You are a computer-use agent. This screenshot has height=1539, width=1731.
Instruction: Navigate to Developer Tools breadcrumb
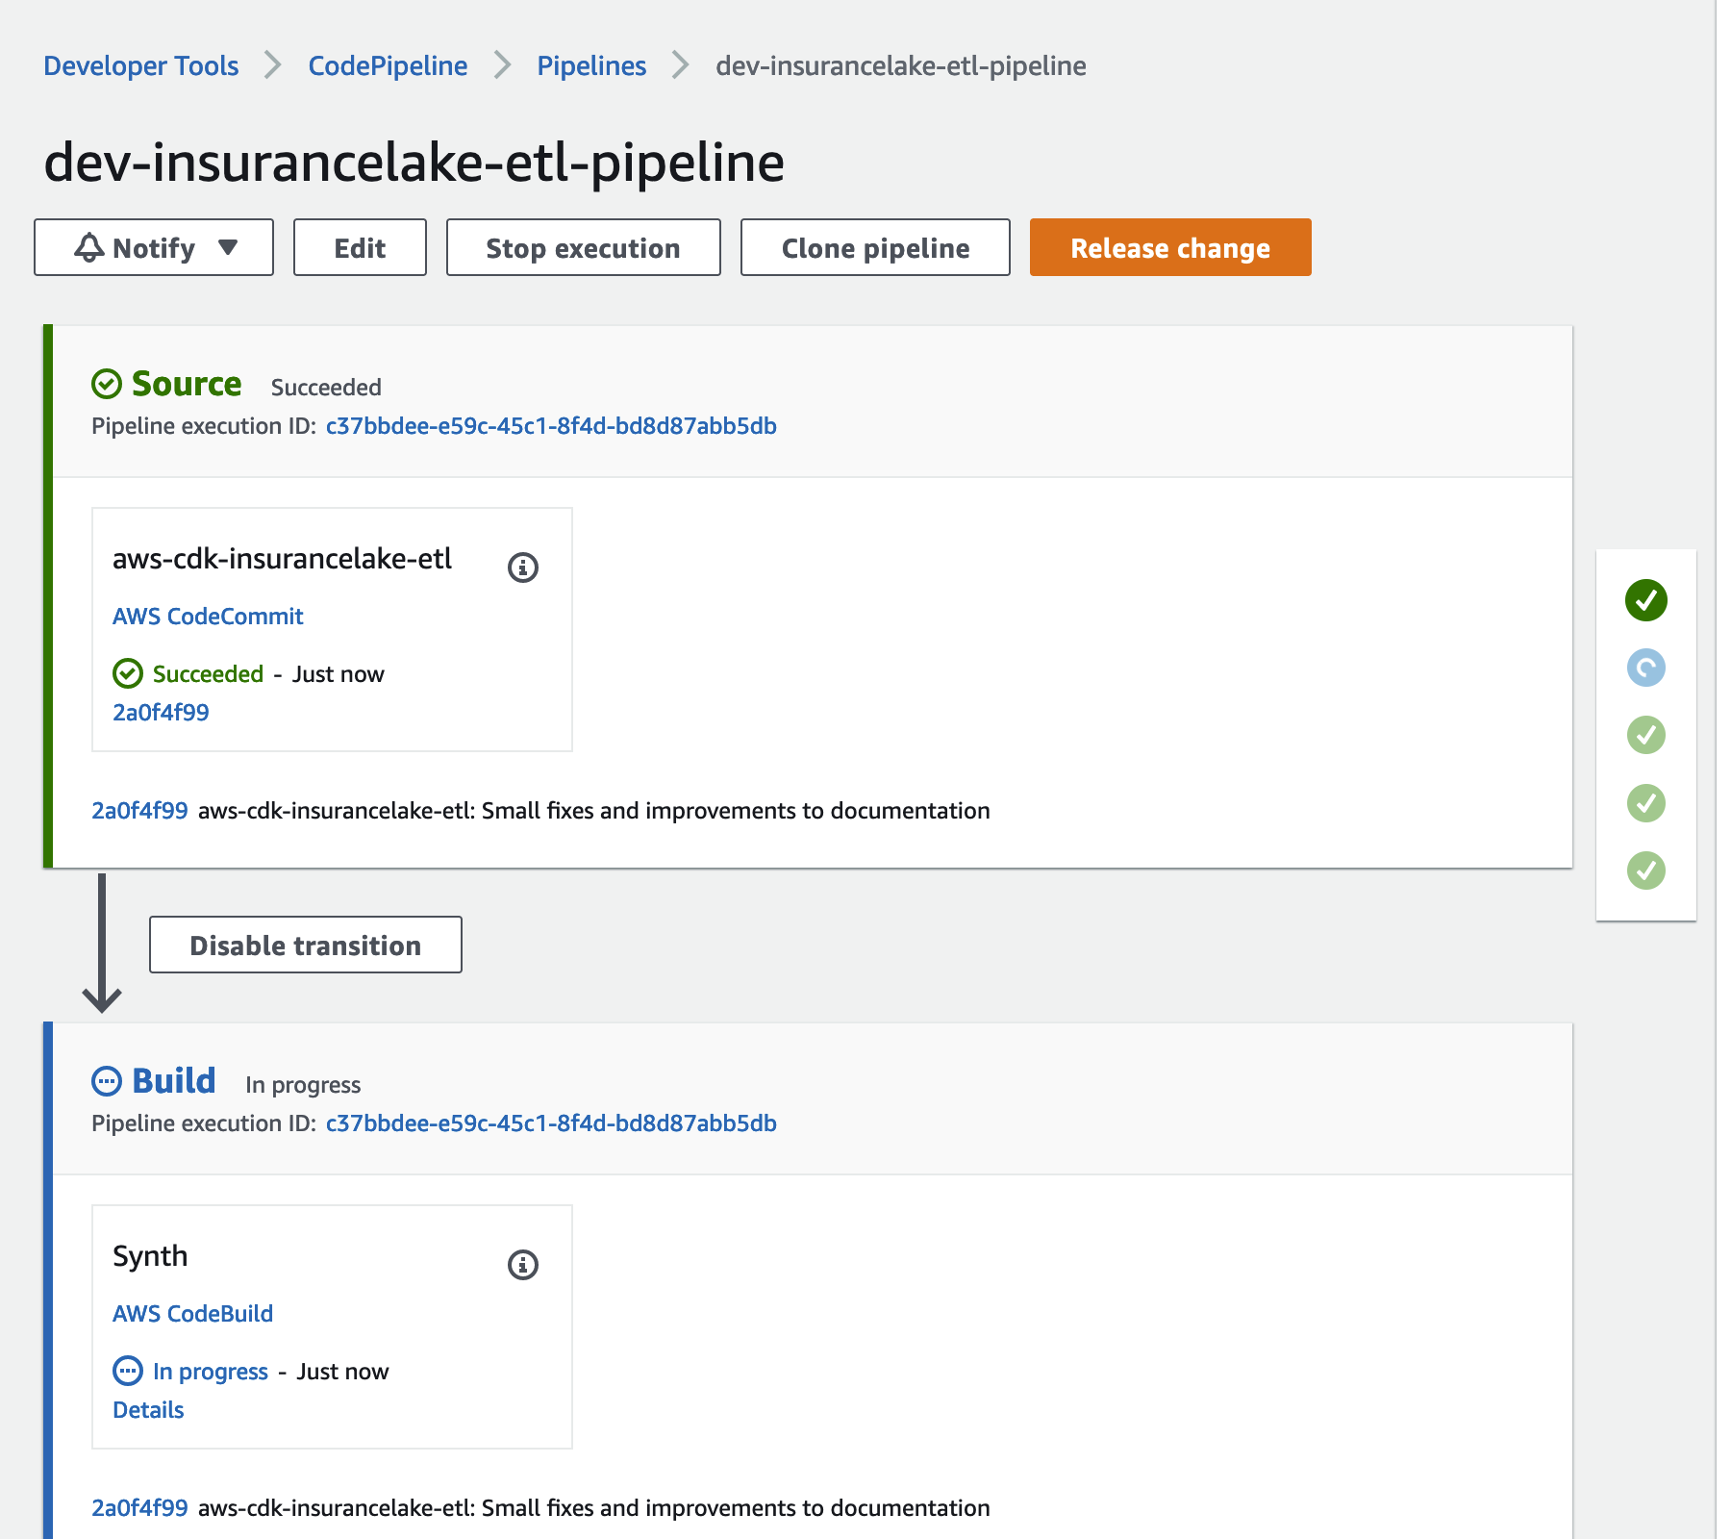pyautogui.click(x=141, y=66)
